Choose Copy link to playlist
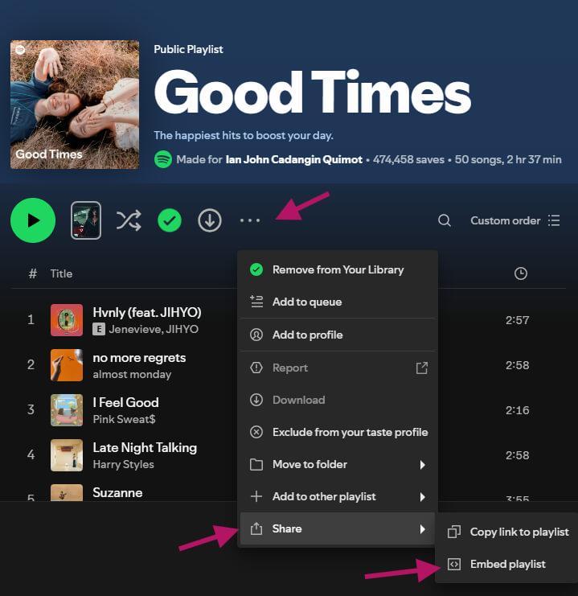The image size is (578, 596). coord(508,532)
